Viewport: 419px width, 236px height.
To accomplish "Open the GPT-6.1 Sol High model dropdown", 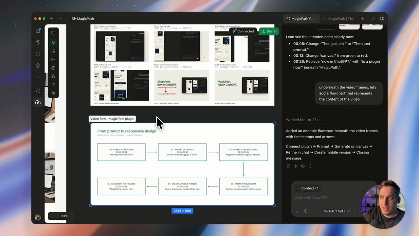I will pyautogui.click(x=339, y=211).
